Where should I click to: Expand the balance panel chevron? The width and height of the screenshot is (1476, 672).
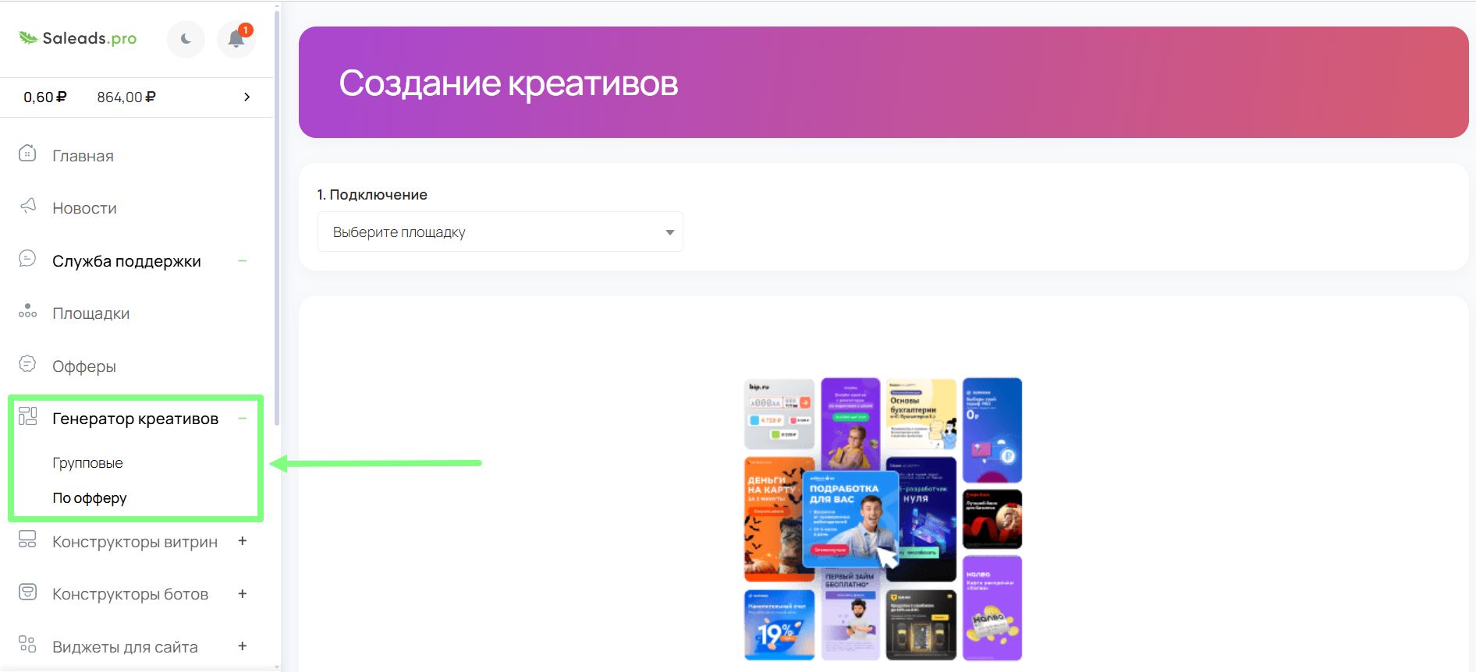click(247, 97)
